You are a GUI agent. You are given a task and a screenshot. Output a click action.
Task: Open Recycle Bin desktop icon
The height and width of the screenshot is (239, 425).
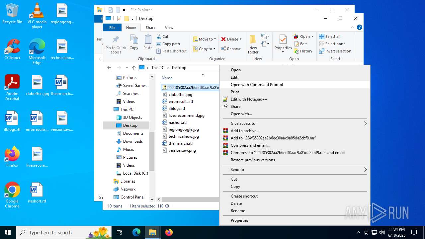click(x=12, y=14)
